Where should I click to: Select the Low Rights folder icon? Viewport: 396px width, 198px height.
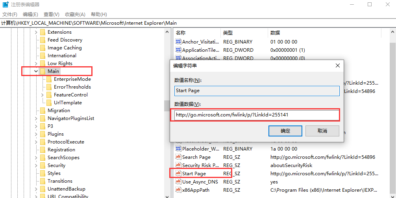point(43,64)
